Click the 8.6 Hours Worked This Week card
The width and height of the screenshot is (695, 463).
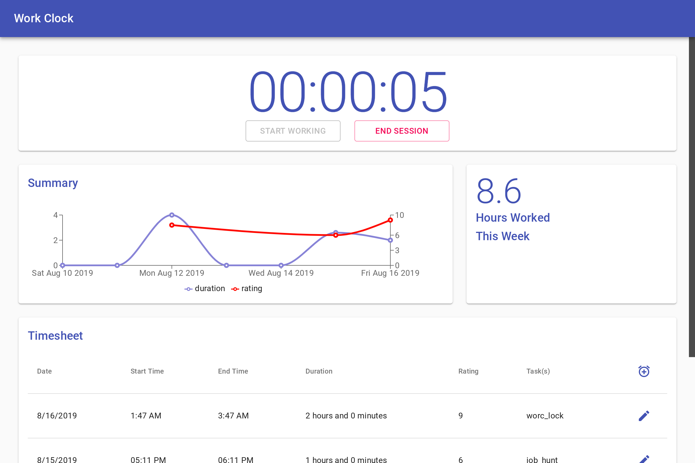click(x=571, y=234)
